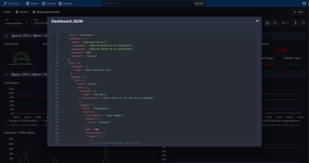Click the Network Traffic Basic panel title
This screenshot has height=163, width=309.
click(x=20, y=133)
